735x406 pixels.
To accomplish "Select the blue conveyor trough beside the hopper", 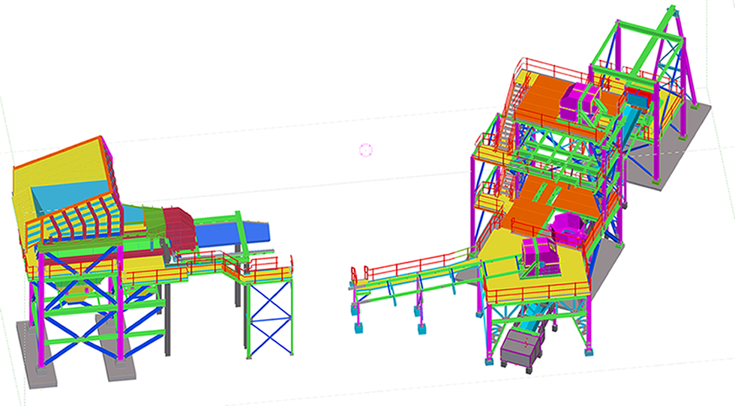I will coord(233,234).
